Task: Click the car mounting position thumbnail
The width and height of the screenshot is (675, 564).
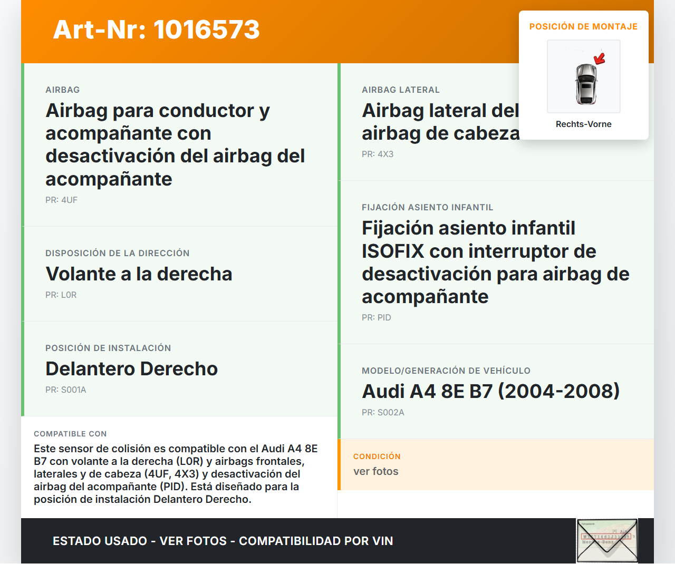Action: (x=584, y=76)
